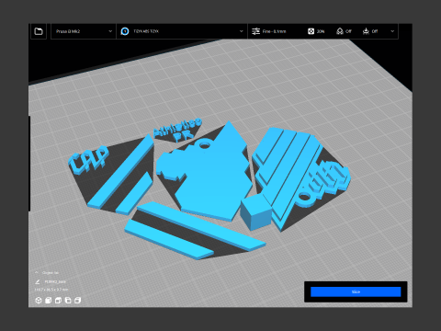This screenshot has height=331, width=441.
Task: Expand the print settings panel chevron
Action: coord(392,31)
